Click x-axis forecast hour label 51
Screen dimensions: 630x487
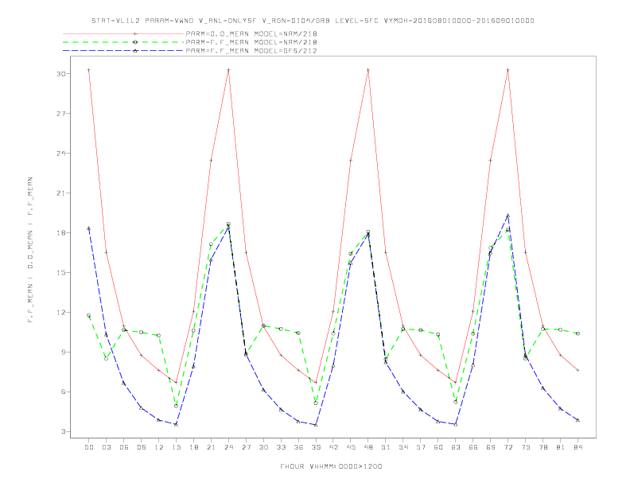[x=386, y=447]
